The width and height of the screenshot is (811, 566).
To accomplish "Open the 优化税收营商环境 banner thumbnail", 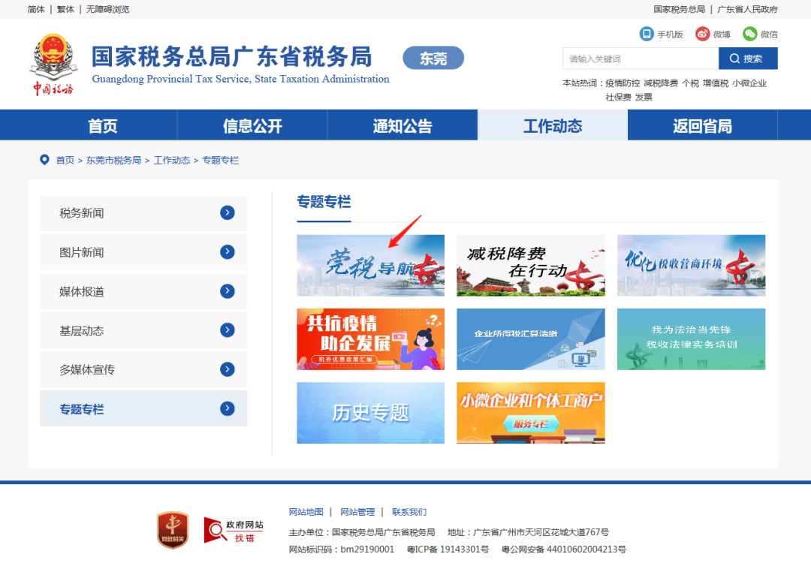I will click(691, 266).
